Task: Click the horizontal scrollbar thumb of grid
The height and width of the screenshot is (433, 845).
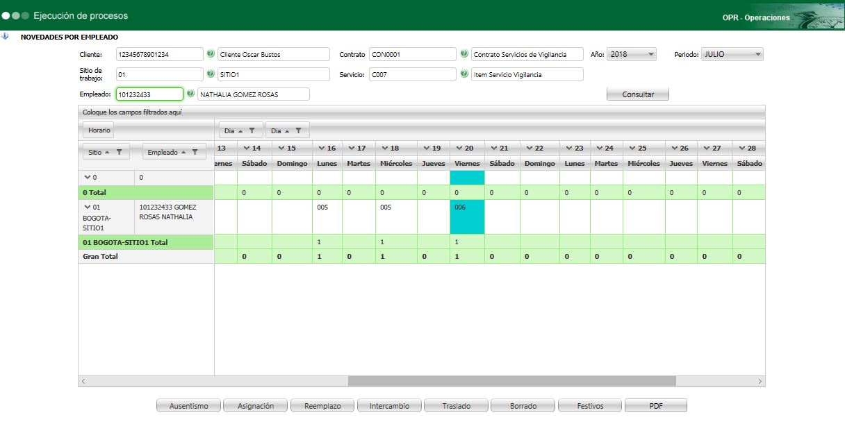Action: (511, 381)
